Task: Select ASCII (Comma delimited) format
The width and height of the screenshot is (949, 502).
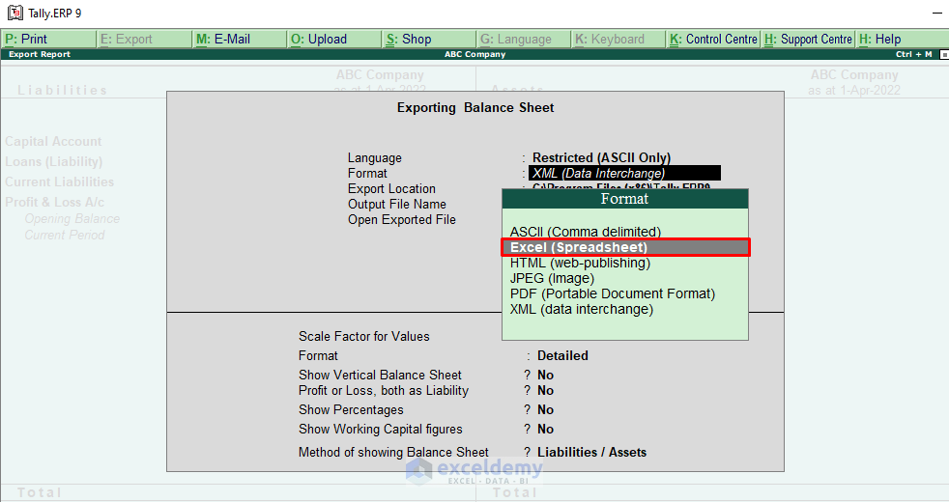Action: coord(586,232)
